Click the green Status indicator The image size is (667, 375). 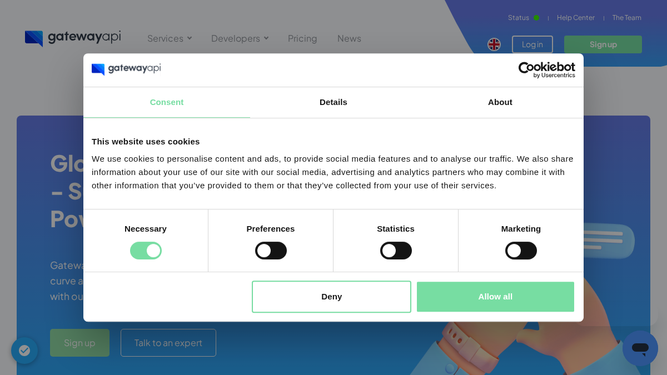click(536, 18)
